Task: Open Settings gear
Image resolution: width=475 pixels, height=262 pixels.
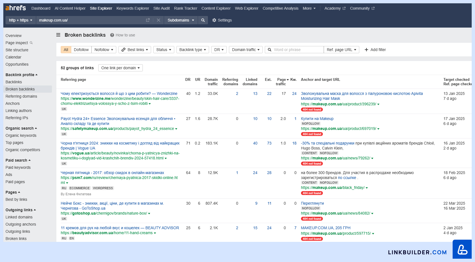Action: coord(222,20)
